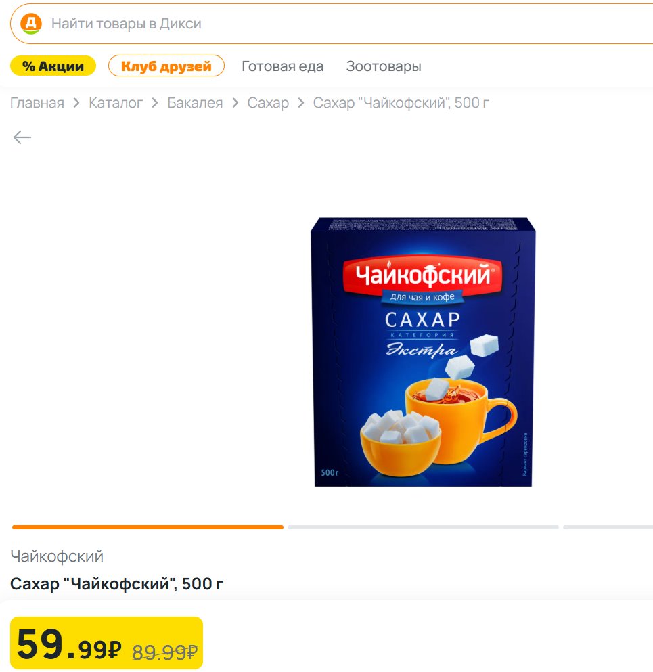The image size is (653, 672).
Task: Navigate to 'Бакалея' breadcrumb
Action: pos(195,103)
